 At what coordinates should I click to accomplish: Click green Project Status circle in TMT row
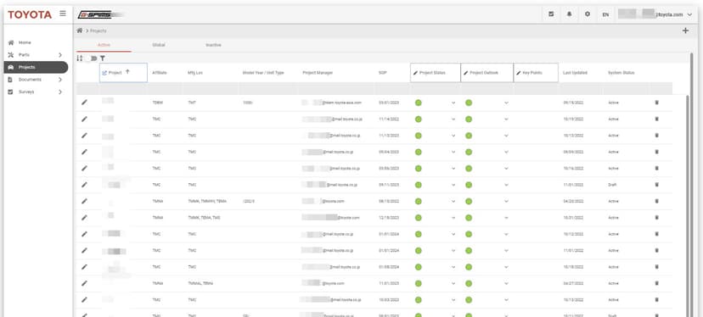[x=419, y=103]
